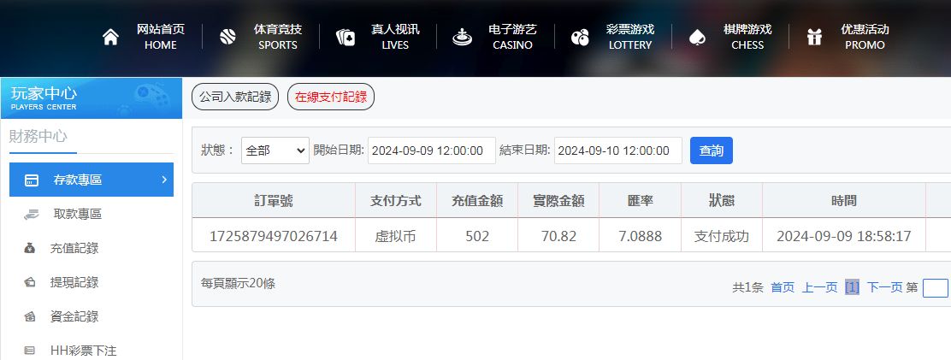Viewport: 951px width, 360px height.
Task: Open 提現記錄 in sidebar
Action: (x=74, y=283)
